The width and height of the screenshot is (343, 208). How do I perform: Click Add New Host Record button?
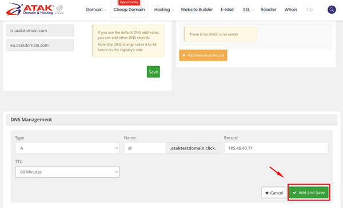203,55
